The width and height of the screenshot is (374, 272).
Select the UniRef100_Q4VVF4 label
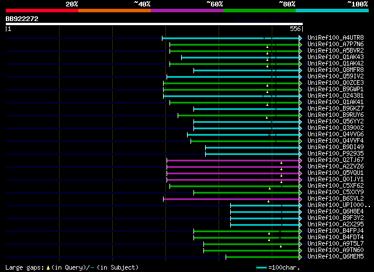point(335,141)
